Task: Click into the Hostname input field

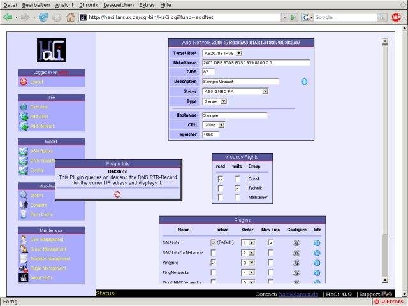Action: [235, 115]
